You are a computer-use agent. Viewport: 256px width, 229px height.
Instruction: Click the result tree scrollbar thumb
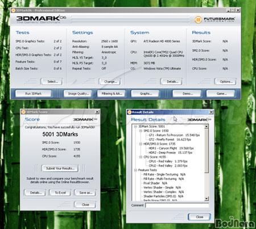tap(207, 150)
